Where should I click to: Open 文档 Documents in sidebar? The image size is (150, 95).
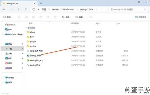8,54
